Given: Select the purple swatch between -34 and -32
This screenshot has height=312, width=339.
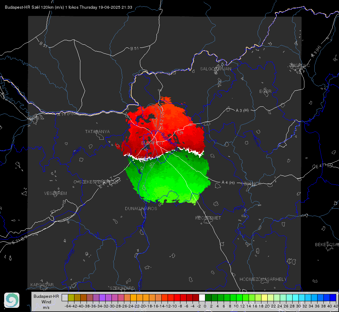Looking at the screenshot, I should coord(102,297).
